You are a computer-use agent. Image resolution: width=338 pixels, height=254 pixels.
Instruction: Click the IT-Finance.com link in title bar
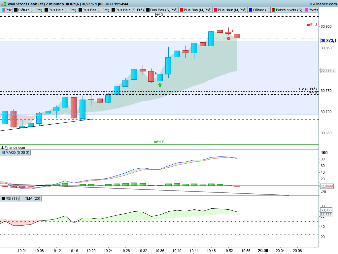(x=323, y=4)
